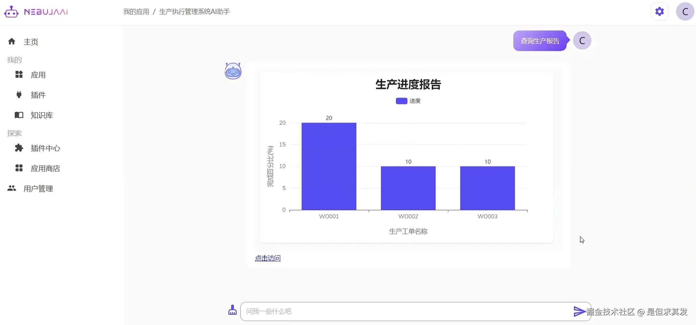Click the clear-chat broom icon near input

tap(232, 311)
